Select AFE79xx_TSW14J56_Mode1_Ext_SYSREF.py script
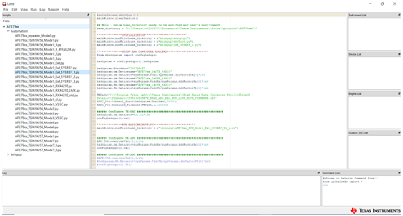The height and width of the screenshot is (216, 403). (x=46, y=68)
